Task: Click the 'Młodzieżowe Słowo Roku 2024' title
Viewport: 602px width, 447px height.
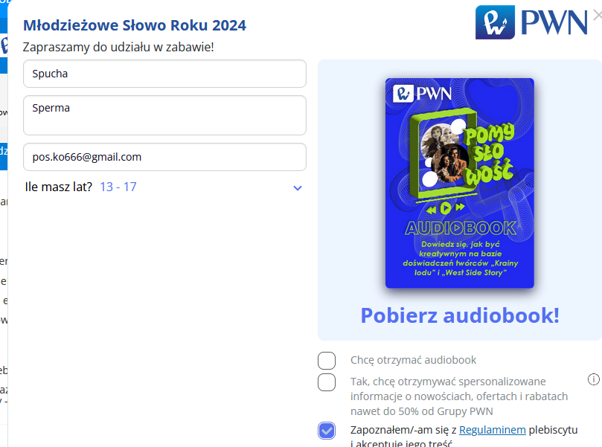Action: point(135,25)
